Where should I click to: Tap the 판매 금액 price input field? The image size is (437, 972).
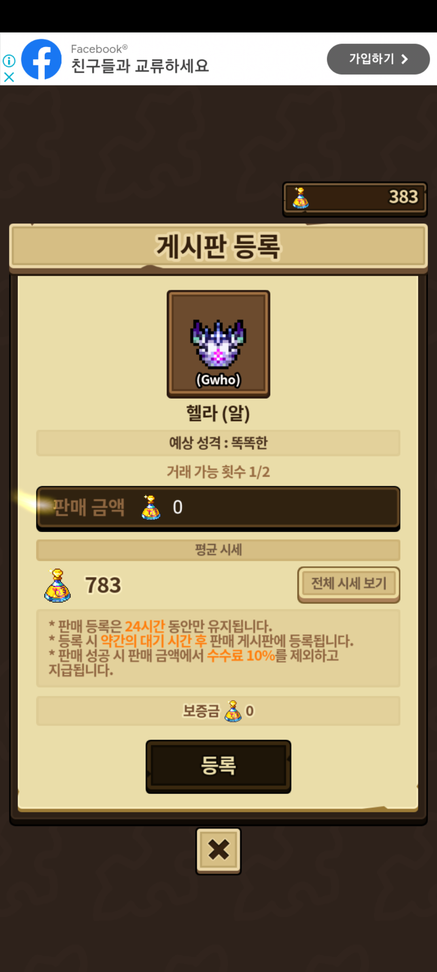point(218,508)
